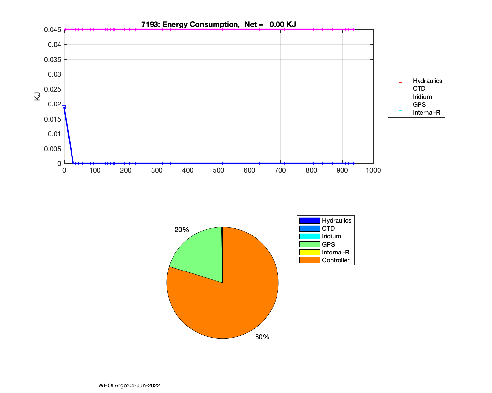This screenshot has height=393, width=492.
Task: Click the WHOI Argo date footer text
Action: point(129,385)
